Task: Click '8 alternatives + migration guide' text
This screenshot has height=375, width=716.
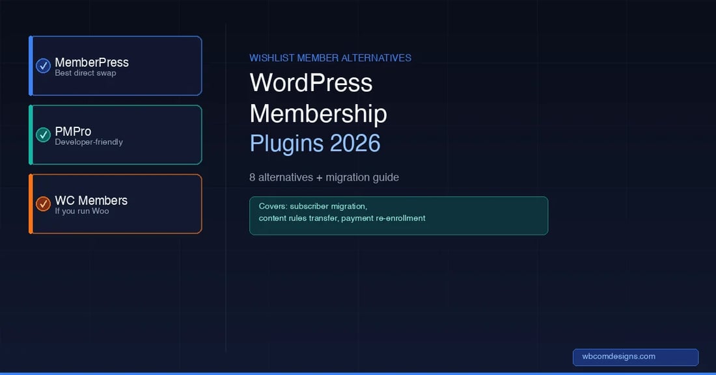Action: pyautogui.click(x=324, y=177)
